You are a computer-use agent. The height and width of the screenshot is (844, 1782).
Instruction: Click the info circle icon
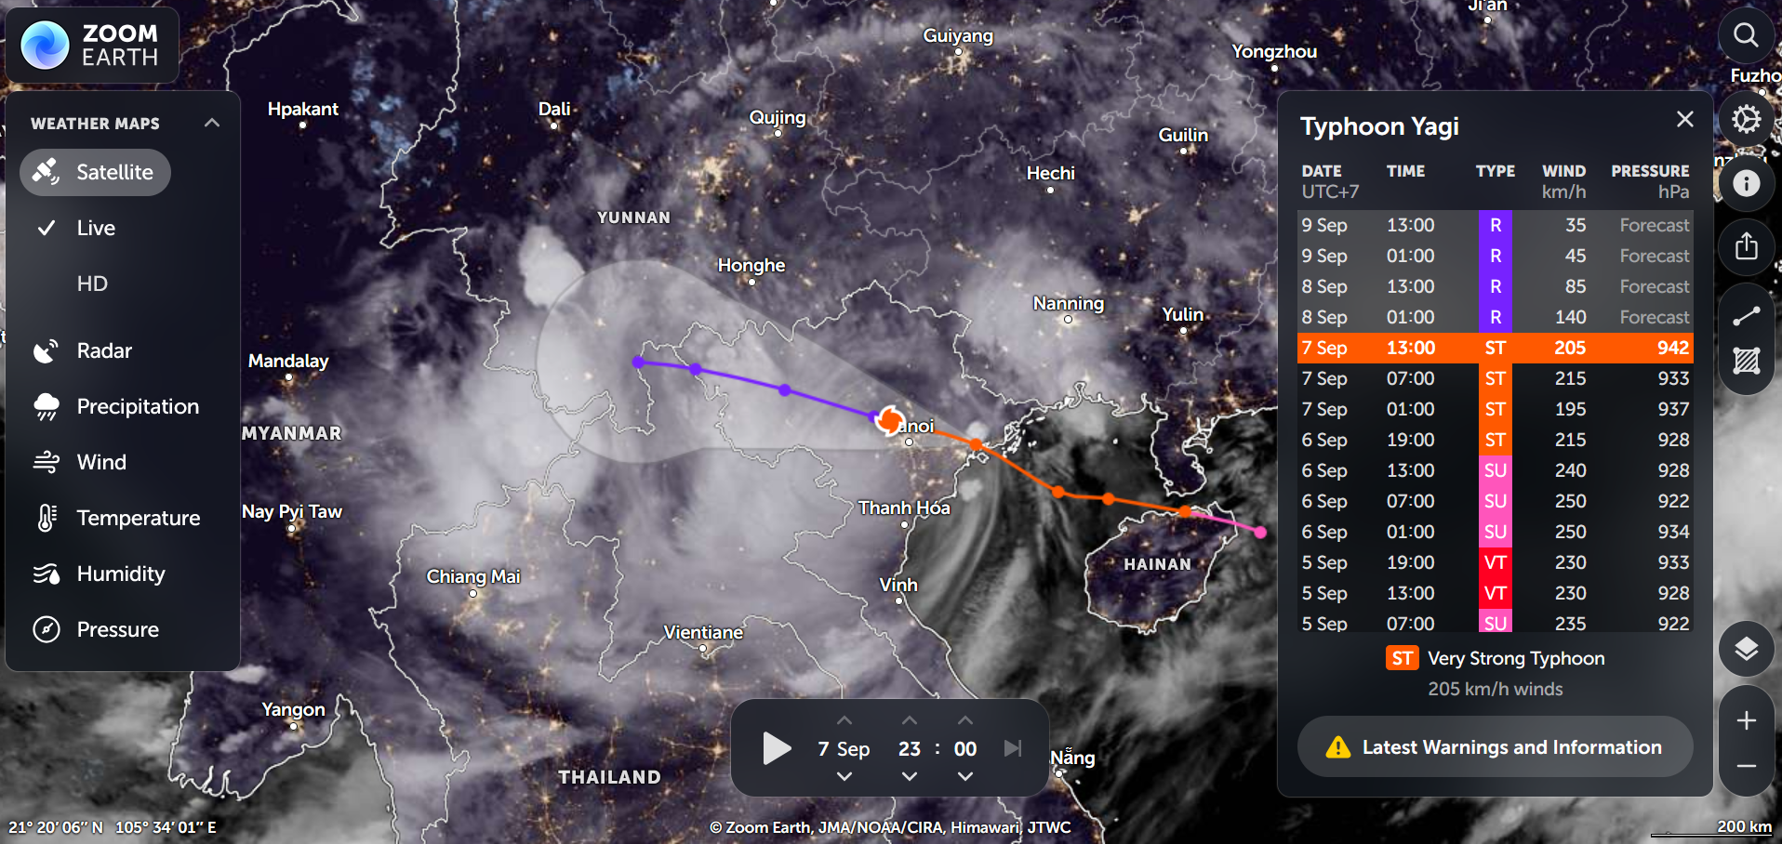tap(1746, 183)
